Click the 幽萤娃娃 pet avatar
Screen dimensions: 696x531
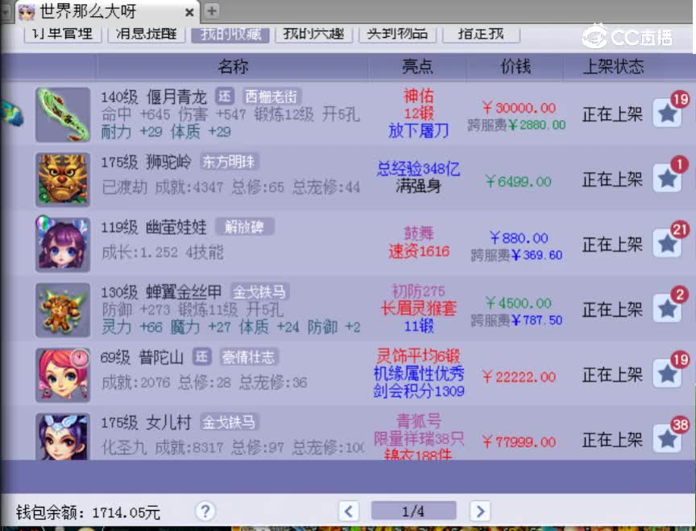tap(63, 245)
